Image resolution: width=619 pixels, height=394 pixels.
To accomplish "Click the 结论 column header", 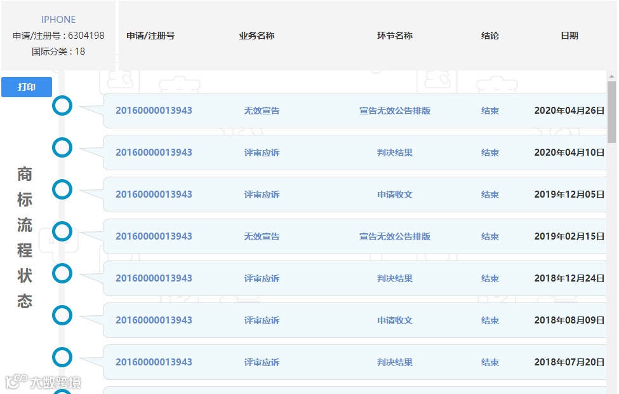I will (490, 36).
